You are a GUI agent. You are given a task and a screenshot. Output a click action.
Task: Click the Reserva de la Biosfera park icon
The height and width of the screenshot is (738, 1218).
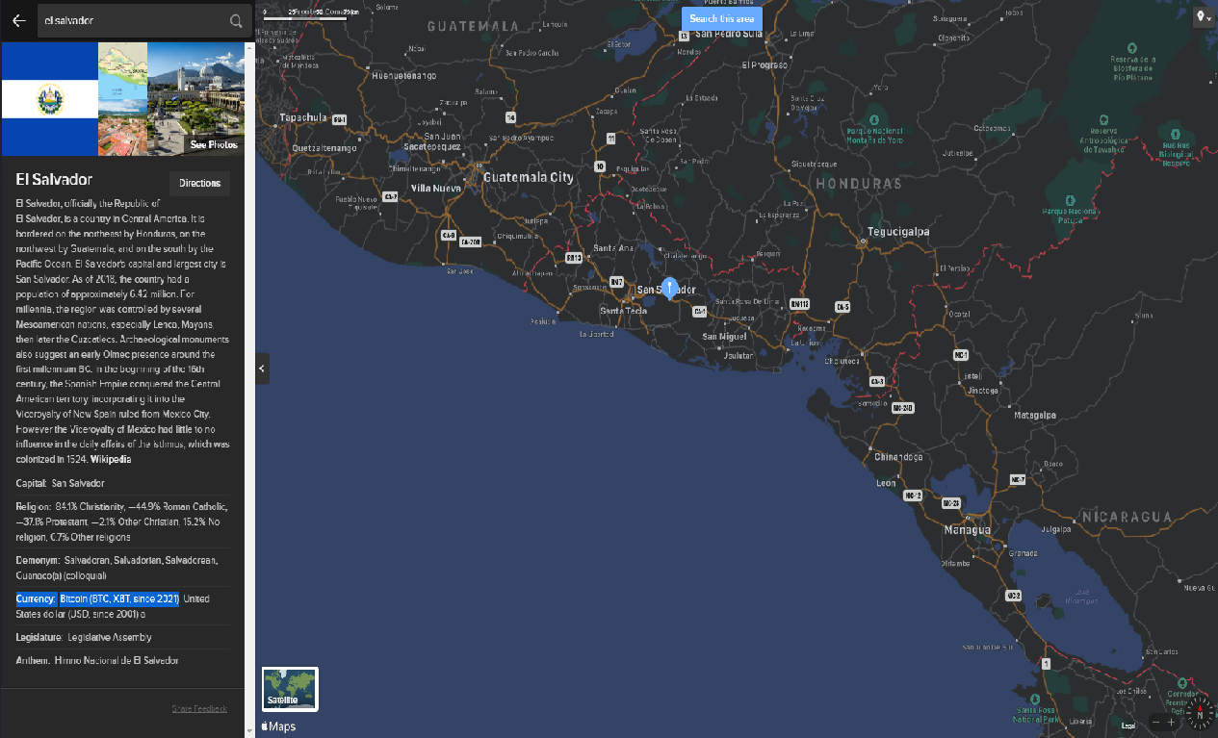(1133, 47)
